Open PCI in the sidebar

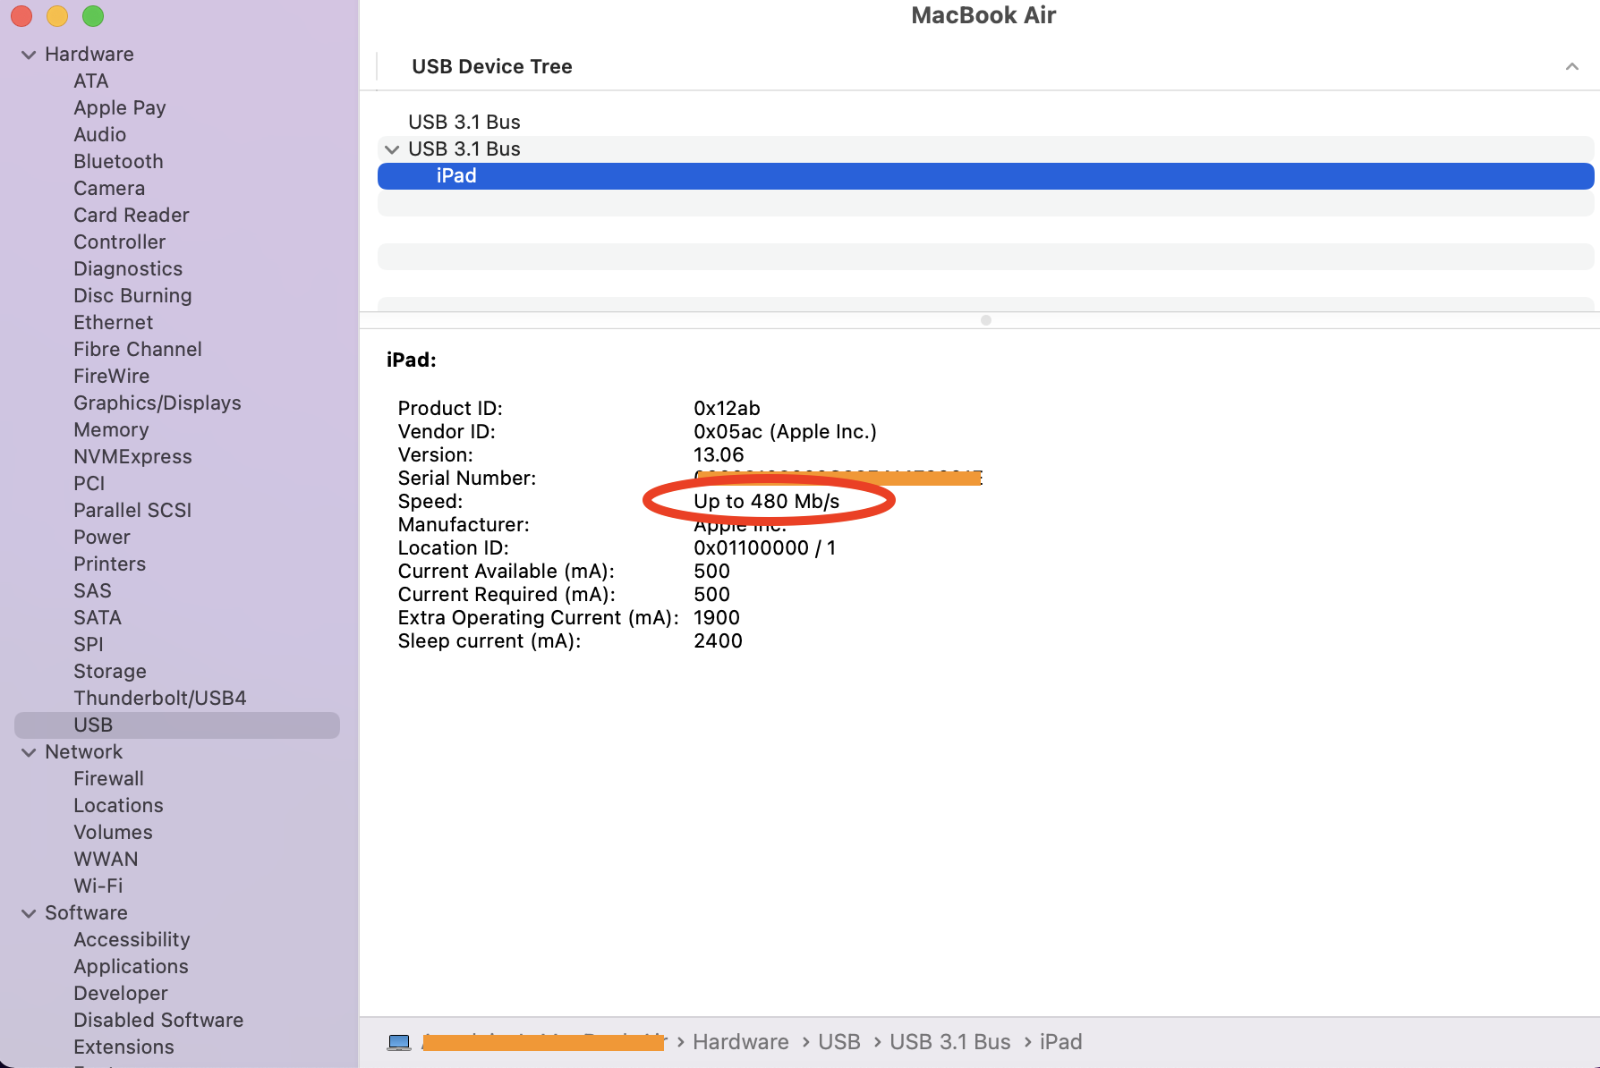click(x=89, y=484)
